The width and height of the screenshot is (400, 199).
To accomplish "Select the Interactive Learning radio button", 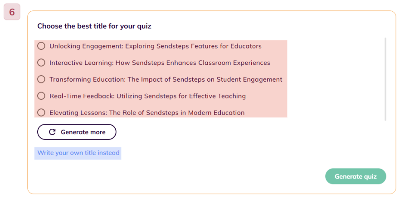I will click(41, 63).
